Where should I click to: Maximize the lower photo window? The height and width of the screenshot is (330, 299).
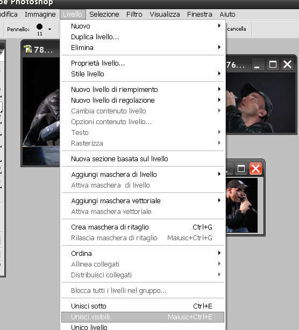click(x=241, y=169)
